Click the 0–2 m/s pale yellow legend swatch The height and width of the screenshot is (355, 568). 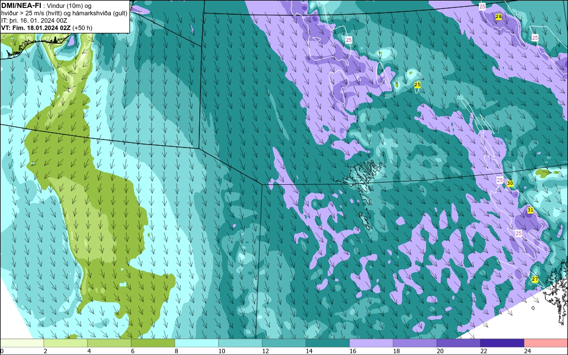(22, 343)
